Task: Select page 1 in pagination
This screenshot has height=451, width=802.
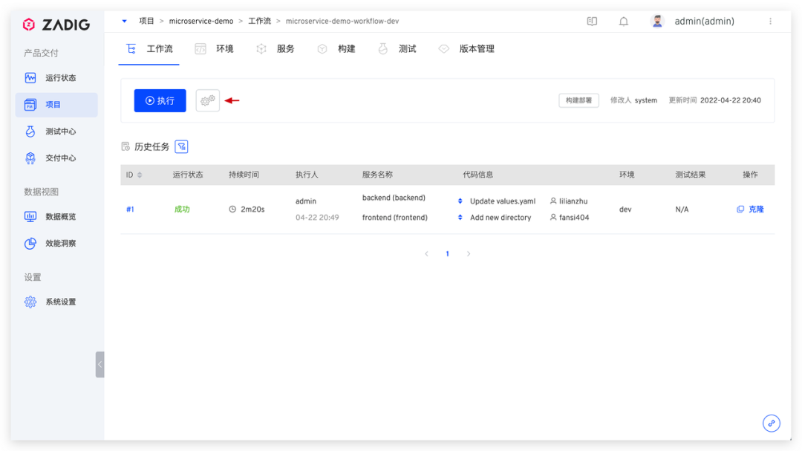Action: point(448,254)
